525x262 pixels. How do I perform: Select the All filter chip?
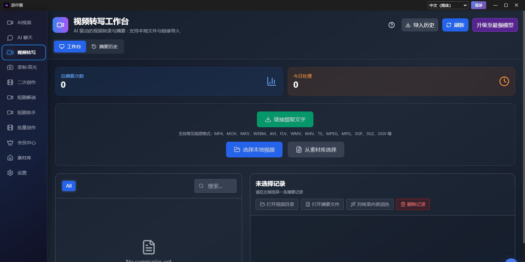pyautogui.click(x=69, y=186)
